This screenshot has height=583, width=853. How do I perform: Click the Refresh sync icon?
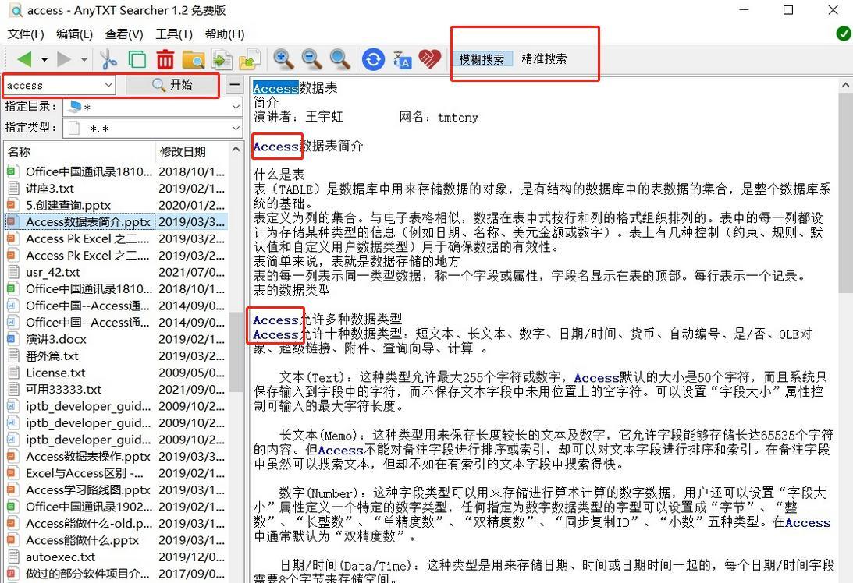pos(373,58)
